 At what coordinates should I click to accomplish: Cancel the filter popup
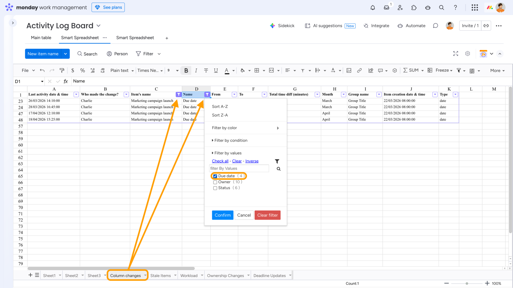point(244,215)
